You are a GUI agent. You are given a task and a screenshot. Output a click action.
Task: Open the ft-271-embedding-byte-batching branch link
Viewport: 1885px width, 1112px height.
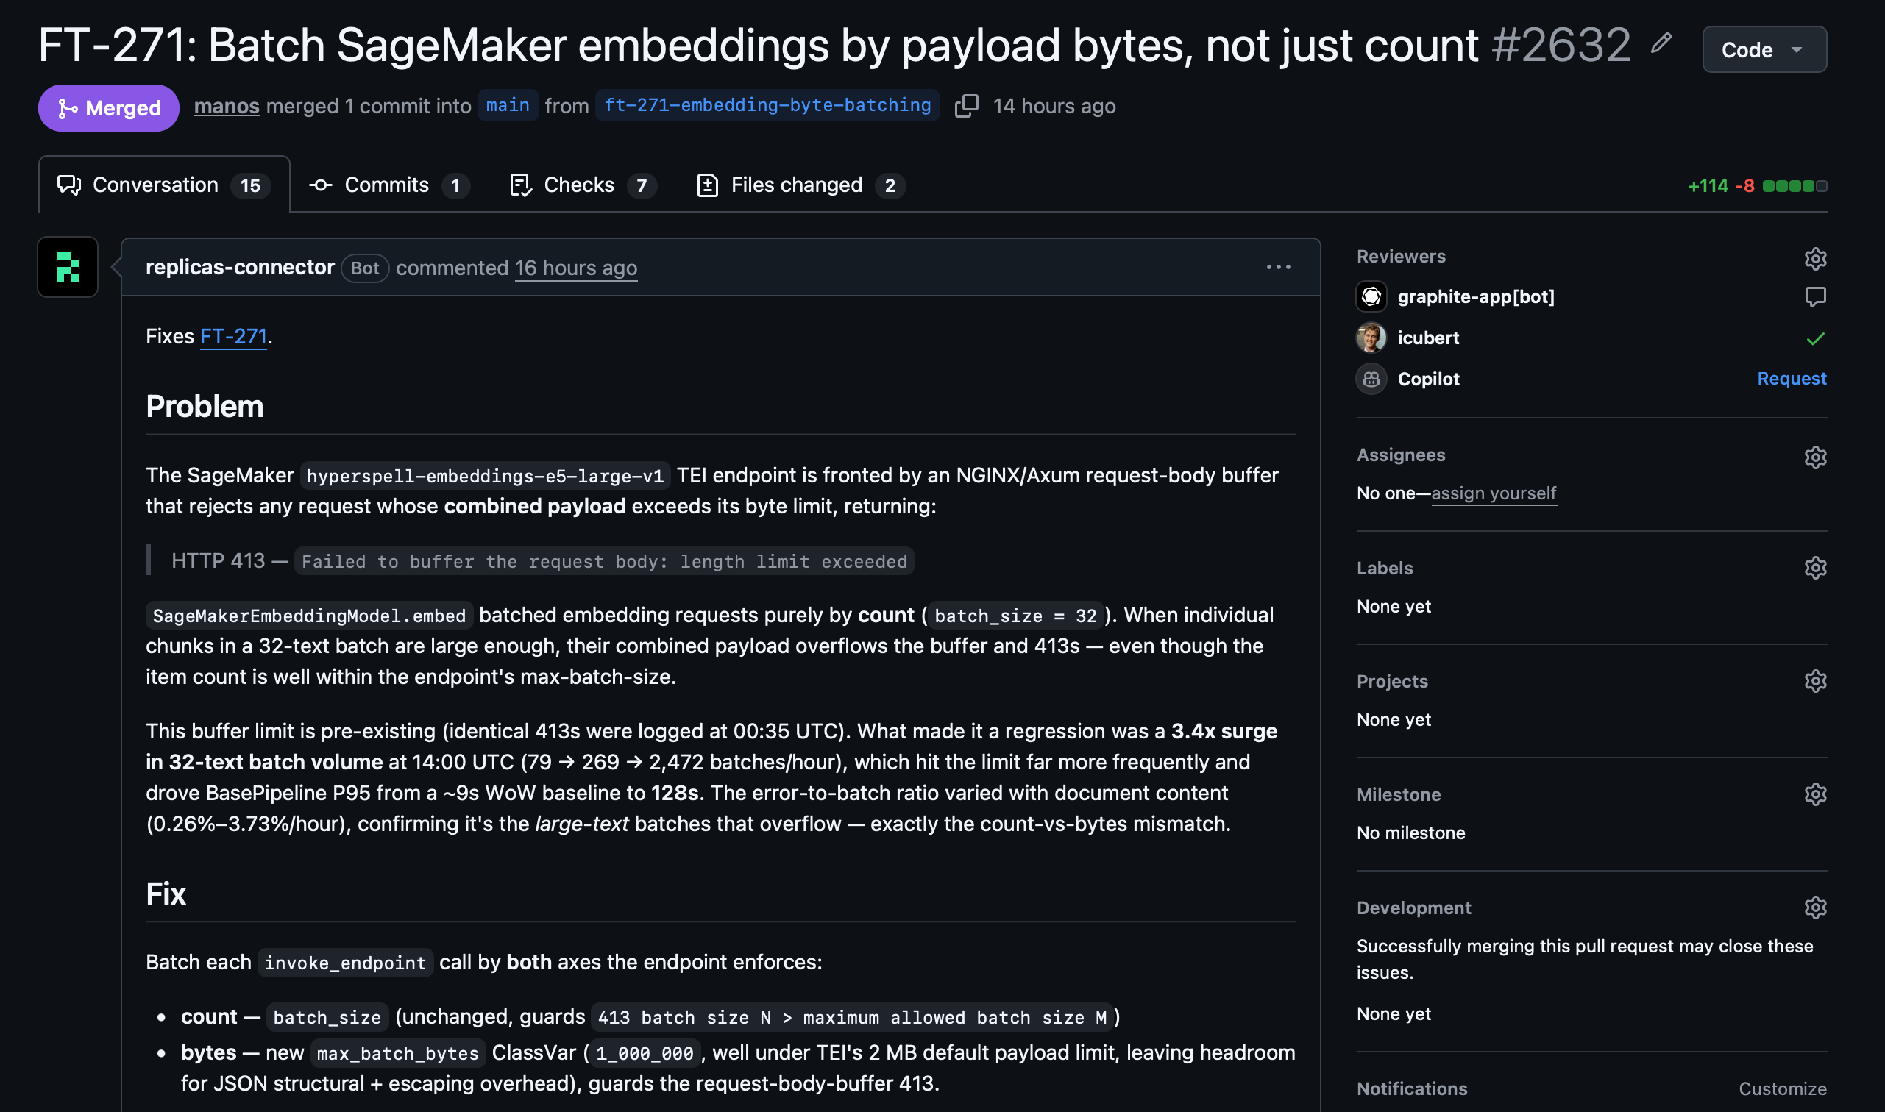click(767, 106)
